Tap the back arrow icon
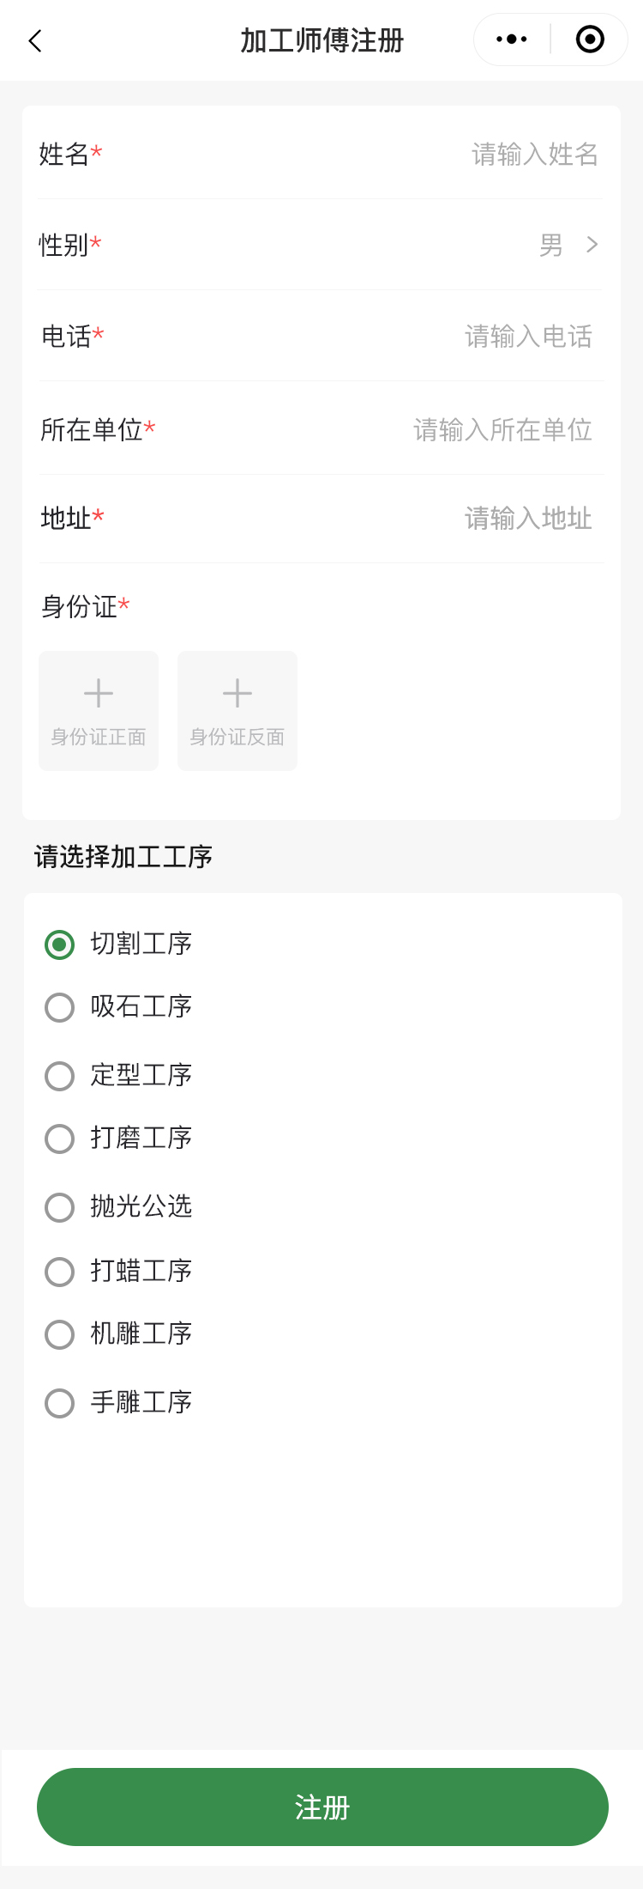This screenshot has width=643, height=1889. [x=35, y=40]
